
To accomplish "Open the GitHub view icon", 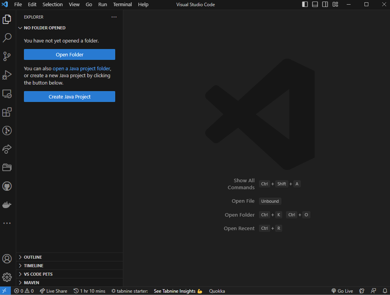I will tap(7, 186).
